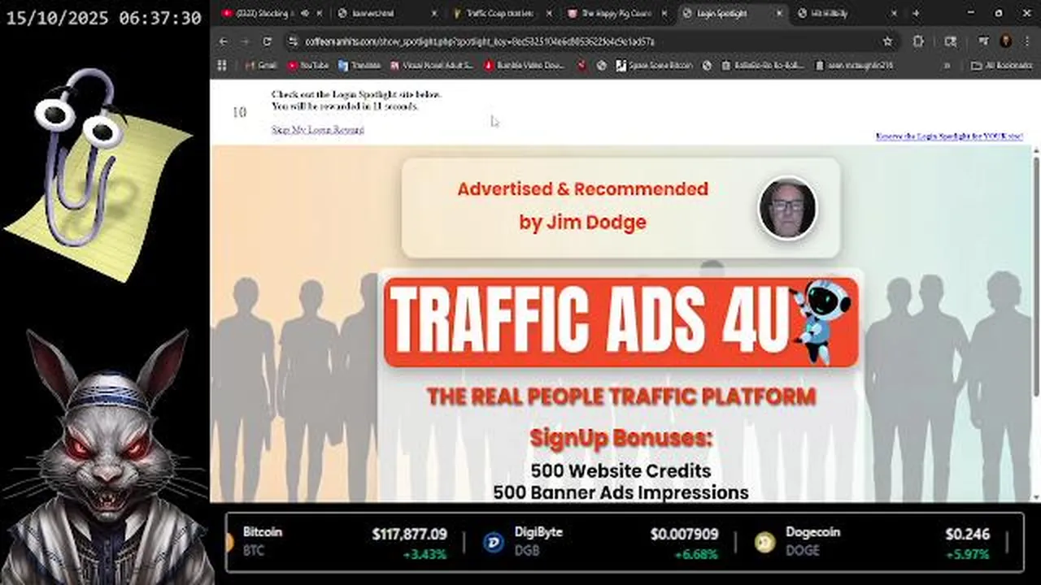Open Space Scene Bitcoin bookmark

pos(654,65)
